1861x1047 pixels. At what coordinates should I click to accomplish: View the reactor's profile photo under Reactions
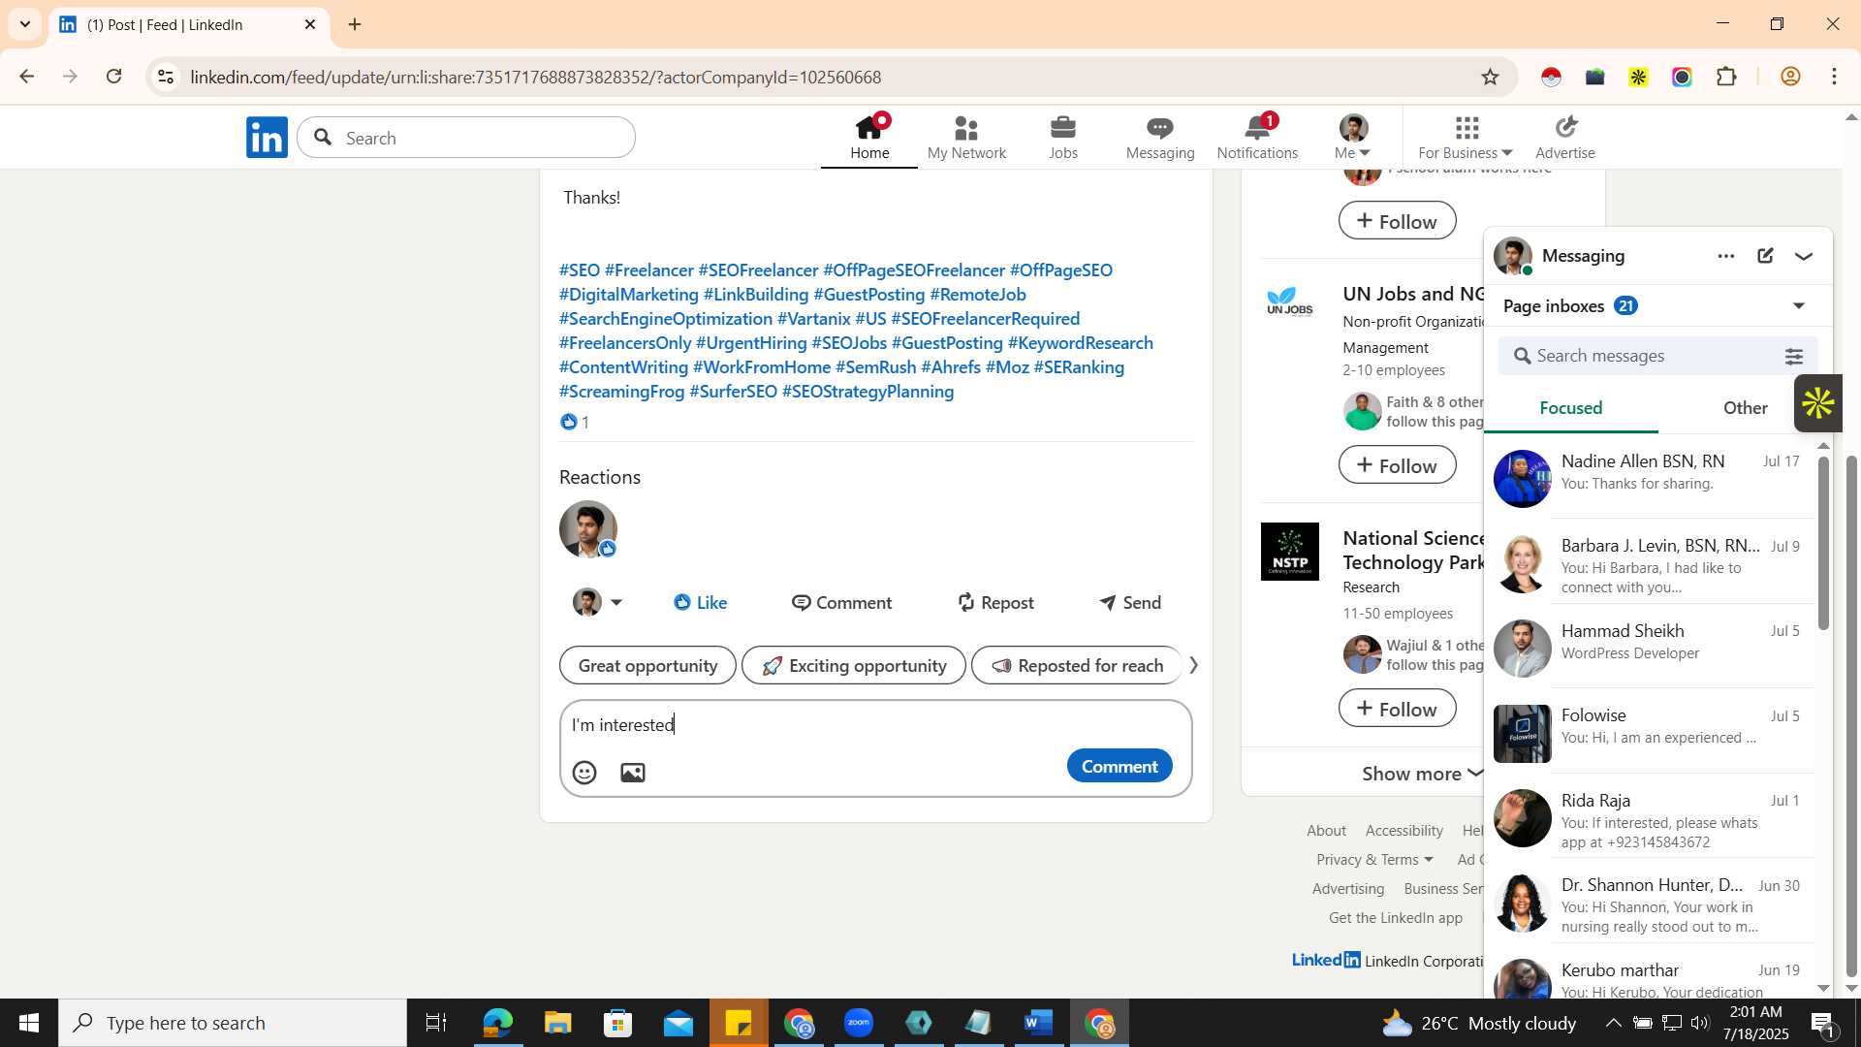(588, 529)
